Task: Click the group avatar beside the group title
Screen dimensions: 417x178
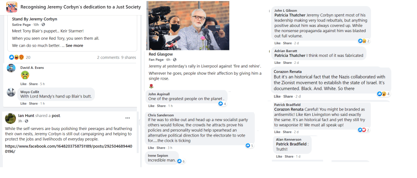Action: (x=11, y=7)
